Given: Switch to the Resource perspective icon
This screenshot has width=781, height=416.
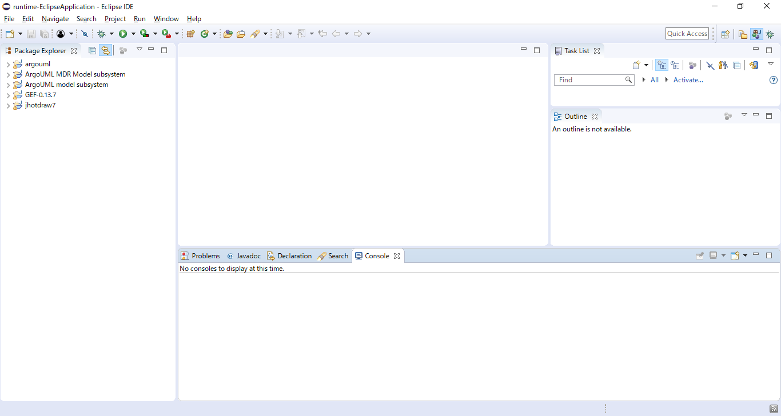Looking at the screenshot, I should click(x=743, y=34).
